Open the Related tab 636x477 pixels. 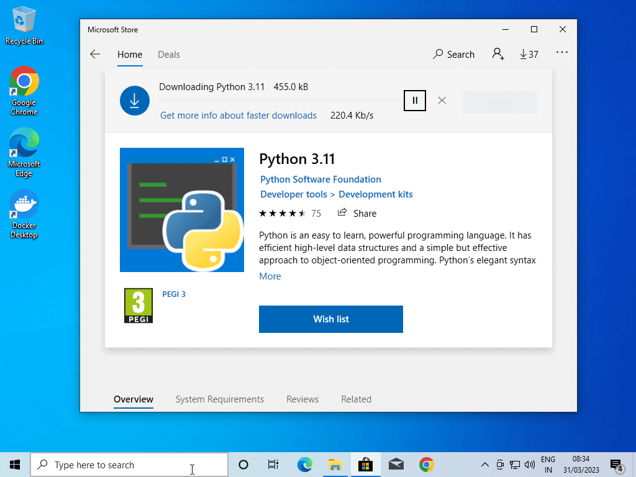pos(356,399)
